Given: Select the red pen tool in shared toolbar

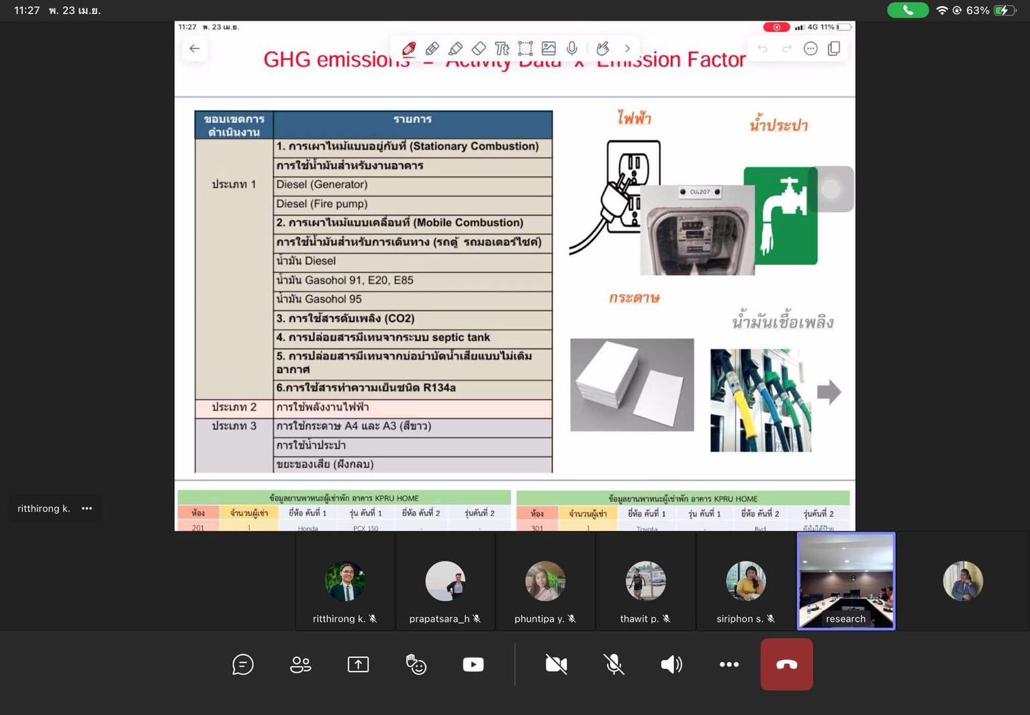Looking at the screenshot, I should coord(409,48).
